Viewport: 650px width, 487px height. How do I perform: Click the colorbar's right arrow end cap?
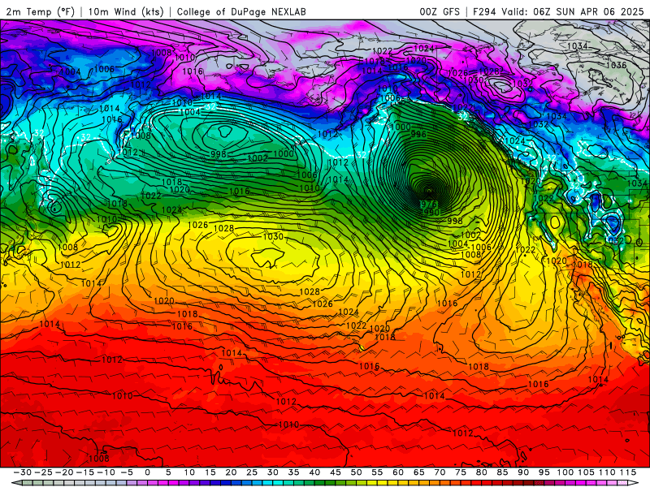(x=634, y=483)
